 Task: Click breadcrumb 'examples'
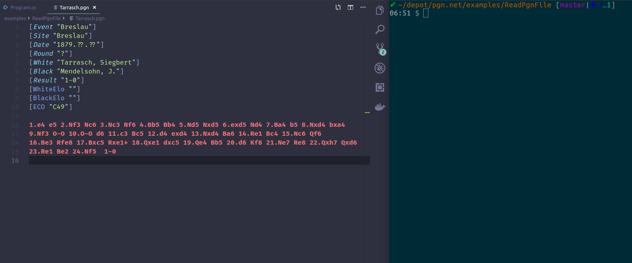pos(15,18)
